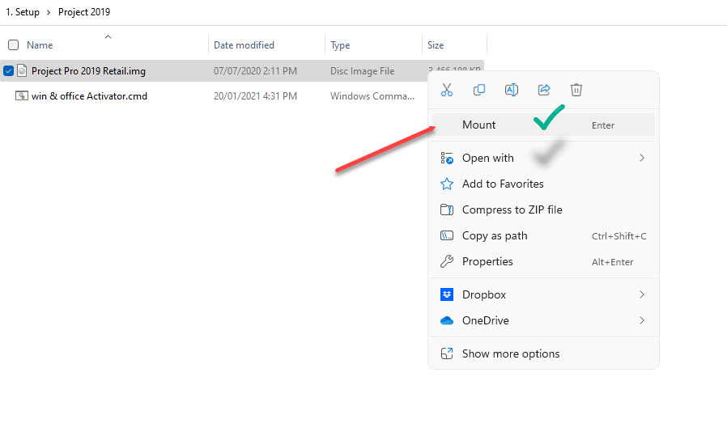
Task: Click the Share icon in context menu
Action: 544,90
